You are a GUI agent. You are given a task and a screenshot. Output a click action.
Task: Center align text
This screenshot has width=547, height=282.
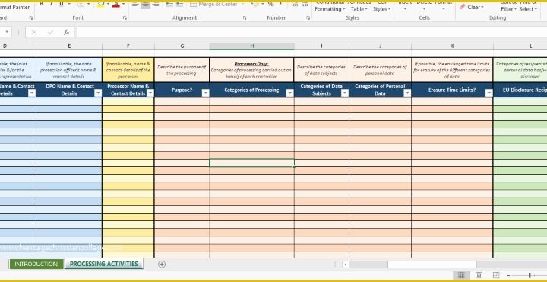pyautogui.click(x=145, y=5)
